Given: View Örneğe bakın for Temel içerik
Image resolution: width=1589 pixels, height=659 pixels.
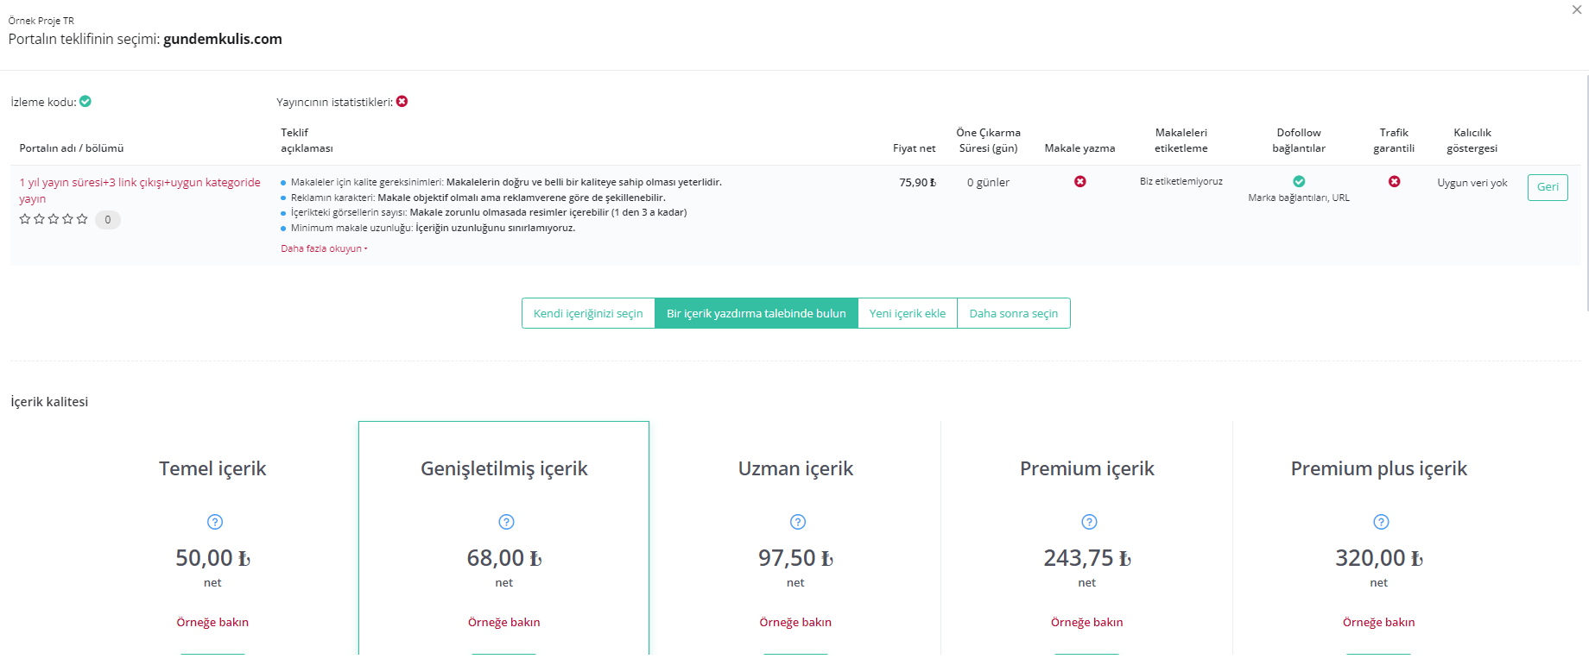Looking at the screenshot, I should (212, 622).
